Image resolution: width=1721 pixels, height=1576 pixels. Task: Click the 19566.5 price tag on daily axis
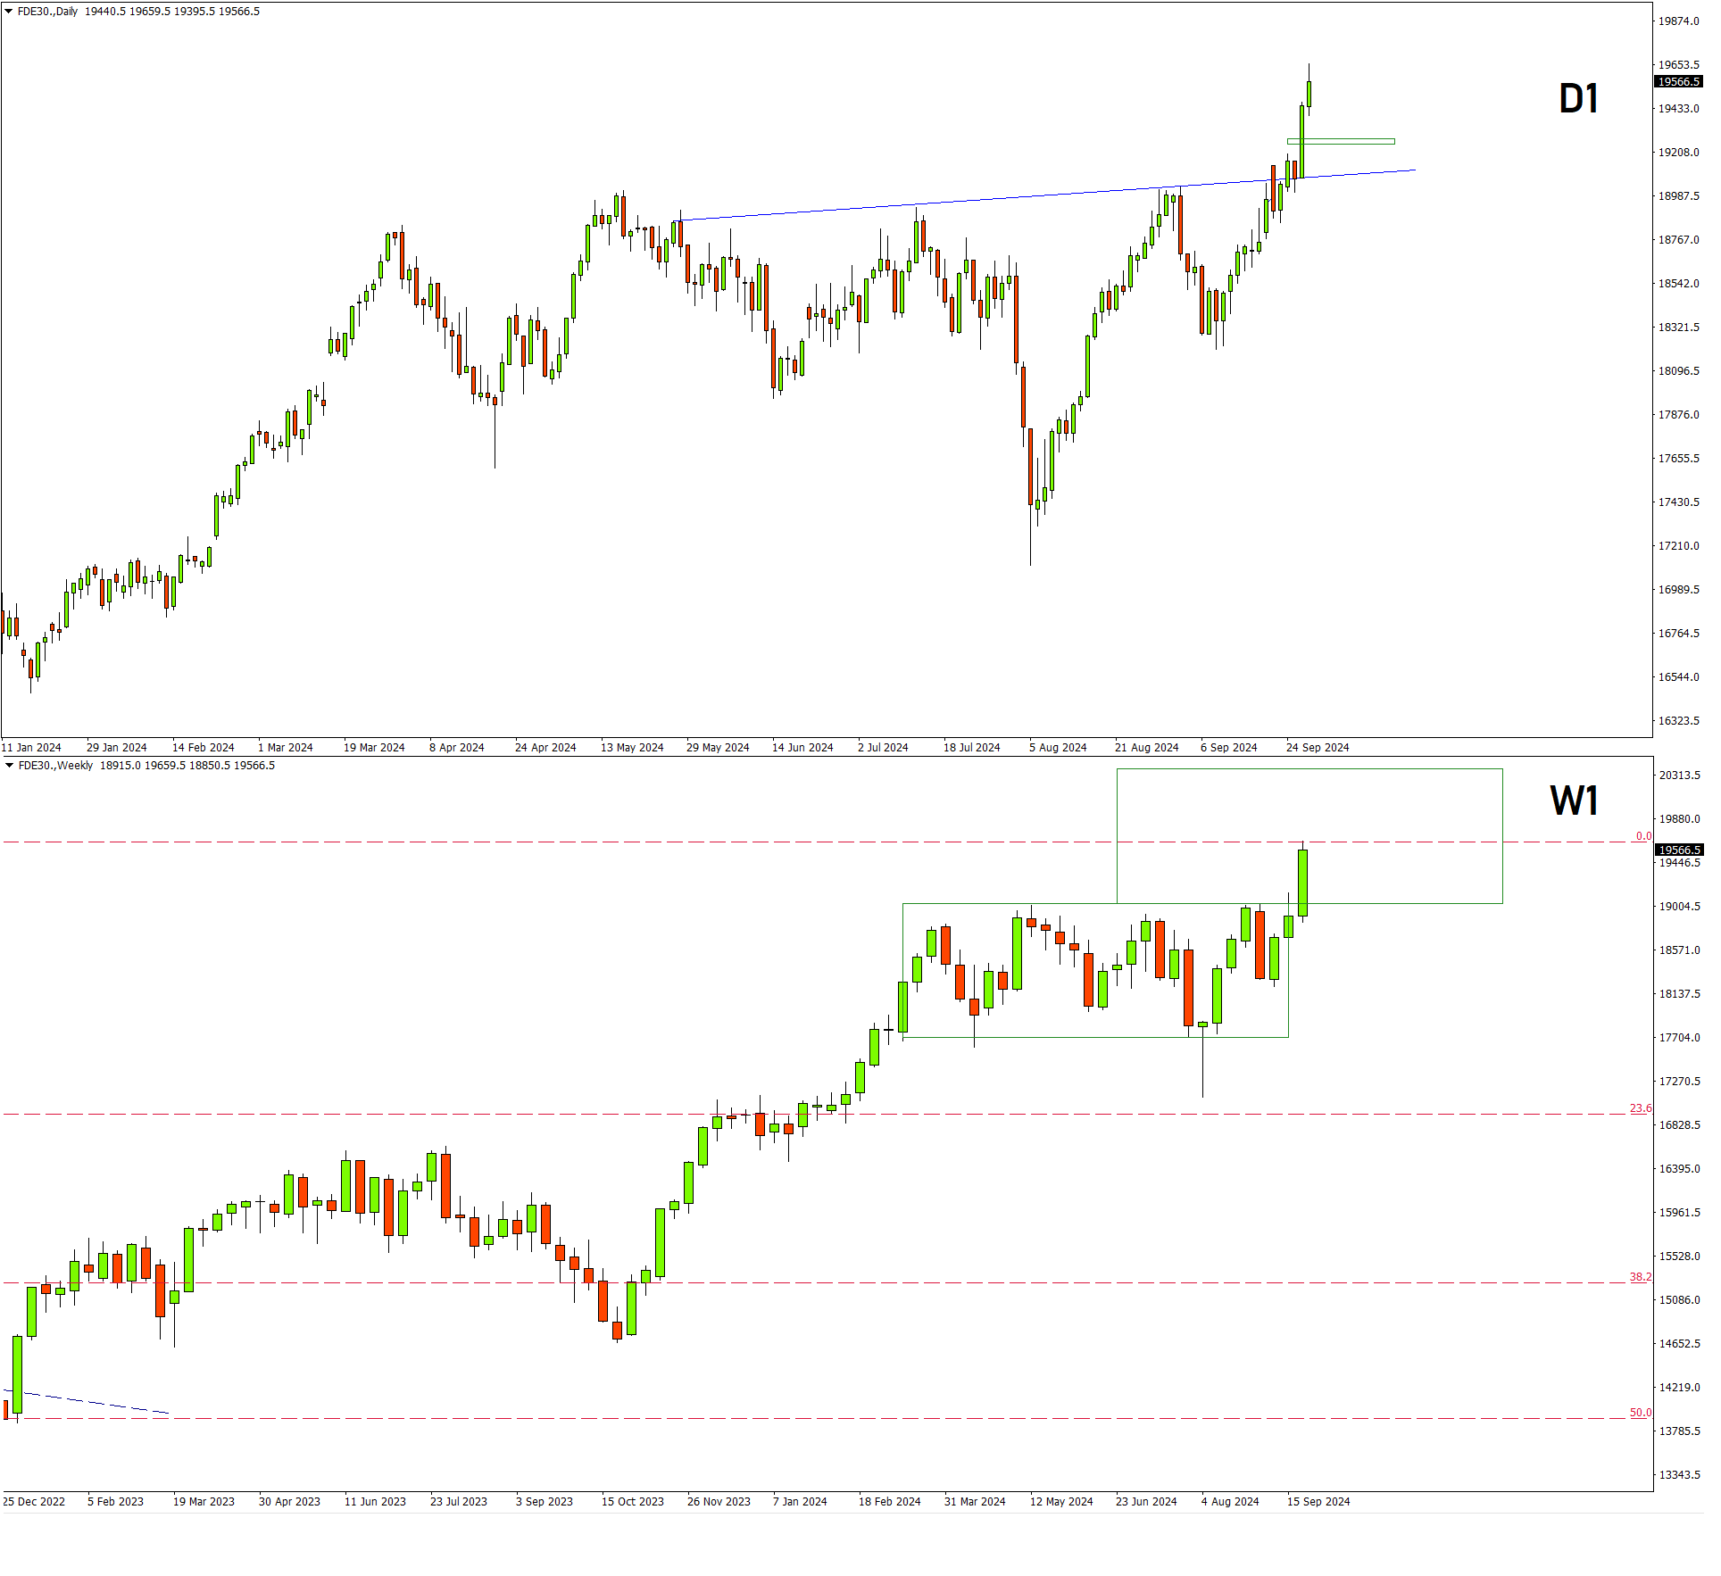coord(1678,82)
